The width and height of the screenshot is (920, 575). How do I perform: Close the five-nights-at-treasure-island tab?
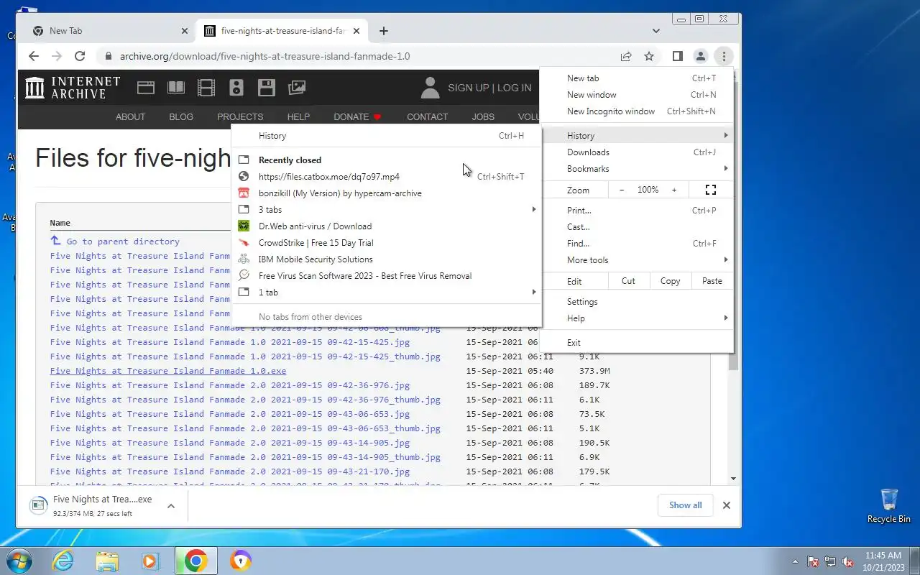tap(356, 31)
